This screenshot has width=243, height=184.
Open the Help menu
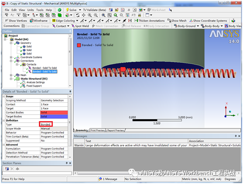pyautogui.click(x=49, y=10)
